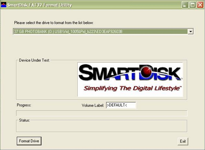The width and height of the screenshot is (205, 150).
Task: Click the 'Volume Label:' caption text
Action: point(93,105)
